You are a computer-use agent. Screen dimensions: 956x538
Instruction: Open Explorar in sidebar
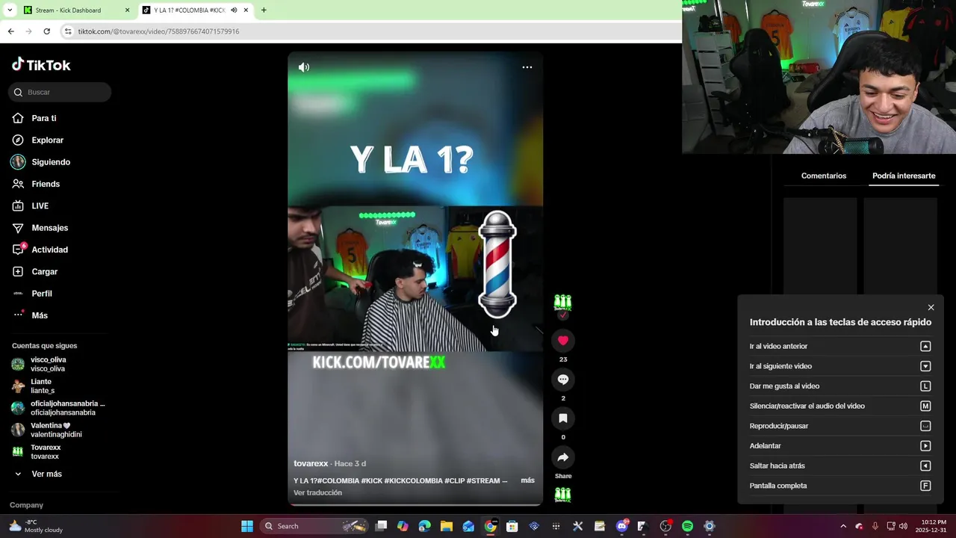click(47, 140)
